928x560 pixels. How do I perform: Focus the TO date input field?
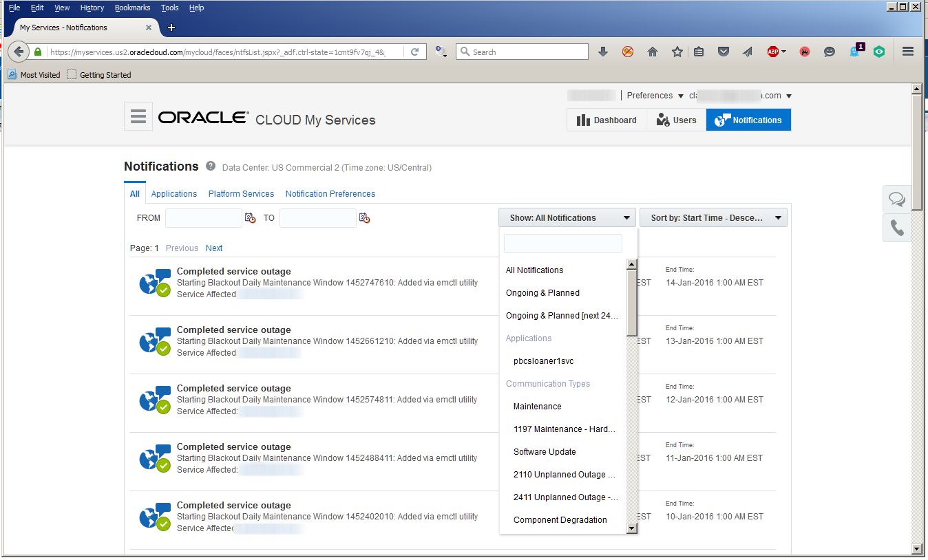point(318,218)
